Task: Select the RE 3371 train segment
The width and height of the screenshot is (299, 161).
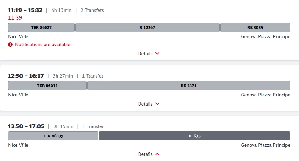Action: pos(189,86)
